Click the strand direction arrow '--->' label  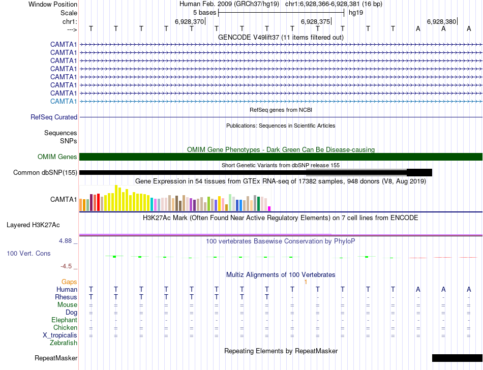coord(72,29)
